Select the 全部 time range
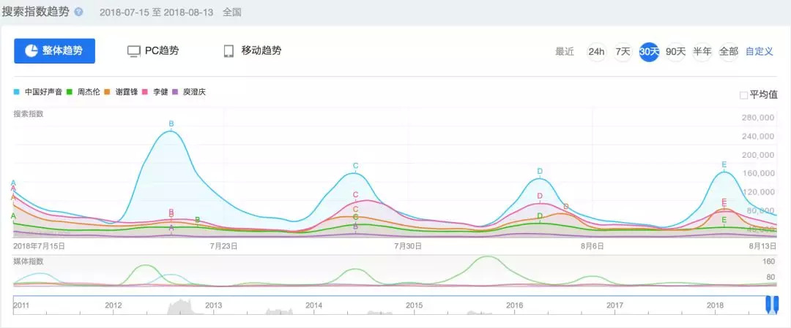Screen dimensions: 791x328 728,52
